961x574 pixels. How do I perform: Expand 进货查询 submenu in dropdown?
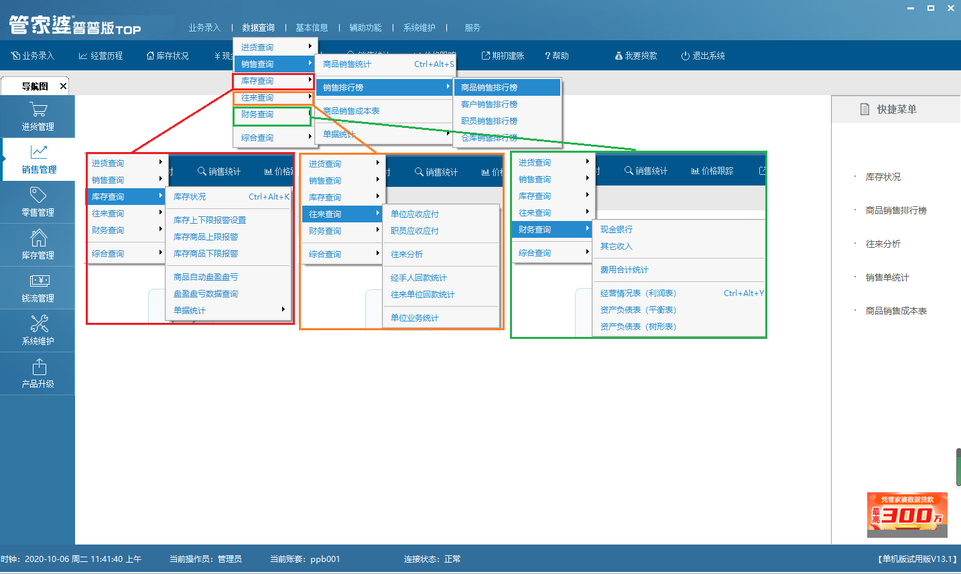click(x=274, y=47)
